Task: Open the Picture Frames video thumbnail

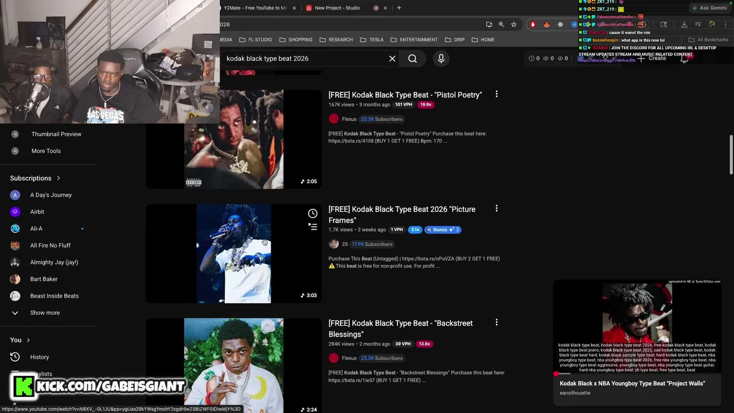Action: click(233, 254)
